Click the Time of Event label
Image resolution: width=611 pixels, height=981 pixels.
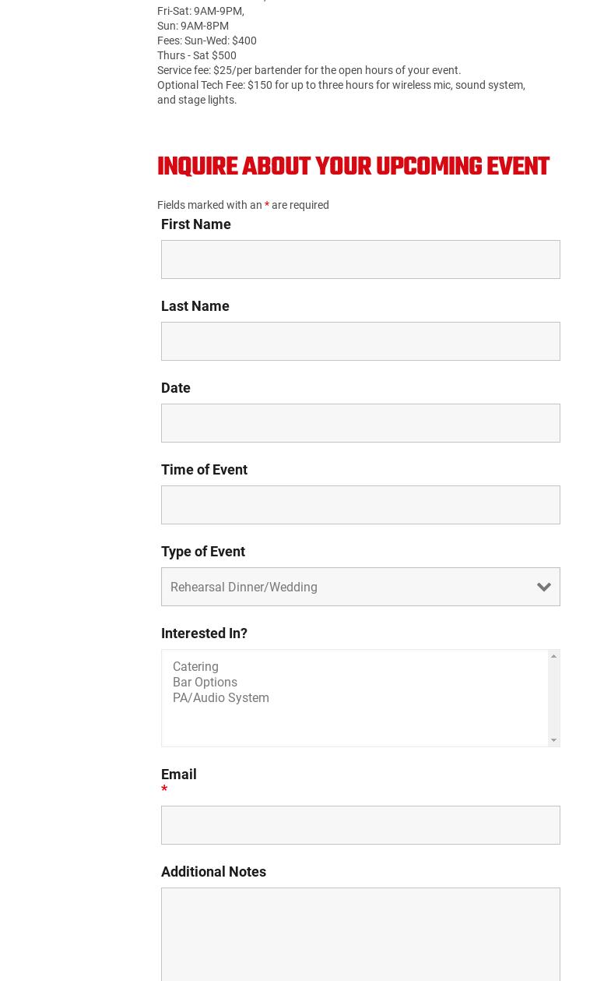point(204,470)
